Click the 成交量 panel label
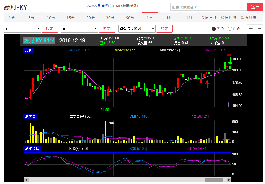Viewport: 265px width, 184px height. (x=30, y=116)
